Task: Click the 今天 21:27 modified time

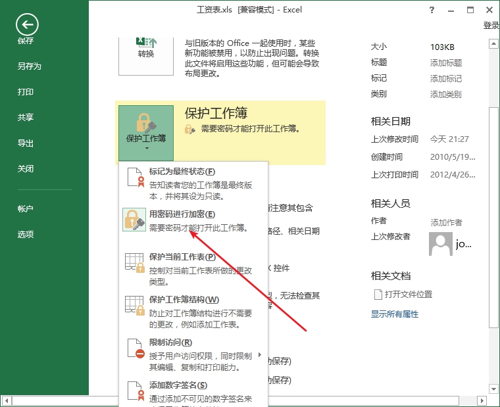Action: [x=449, y=139]
